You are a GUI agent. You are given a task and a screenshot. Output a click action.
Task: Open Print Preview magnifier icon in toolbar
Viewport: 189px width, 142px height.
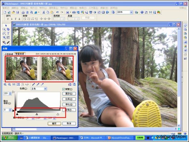pyautogui.click(x=31, y=12)
